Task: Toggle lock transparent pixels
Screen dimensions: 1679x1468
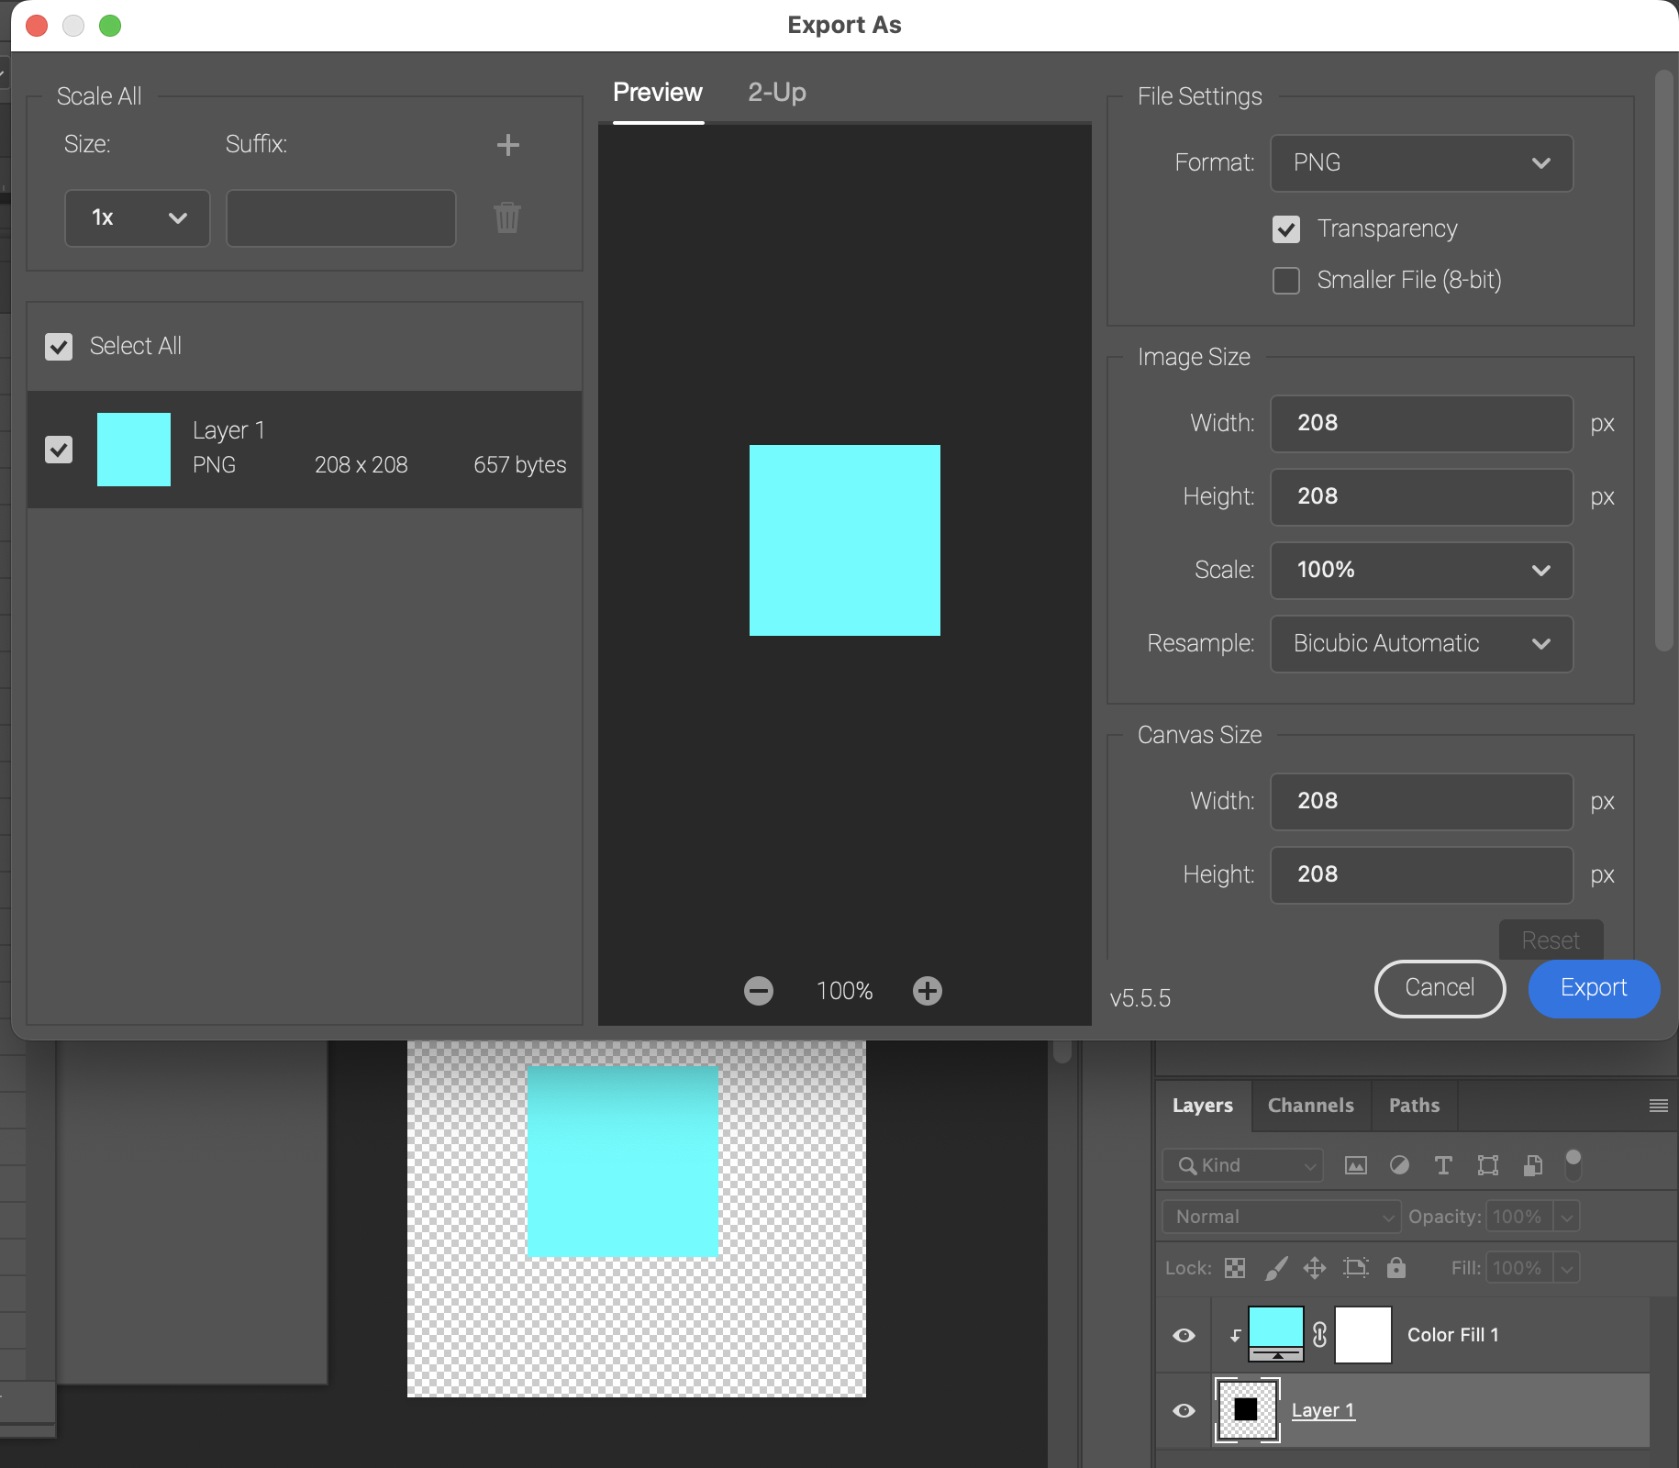Action: [1234, 1268]
